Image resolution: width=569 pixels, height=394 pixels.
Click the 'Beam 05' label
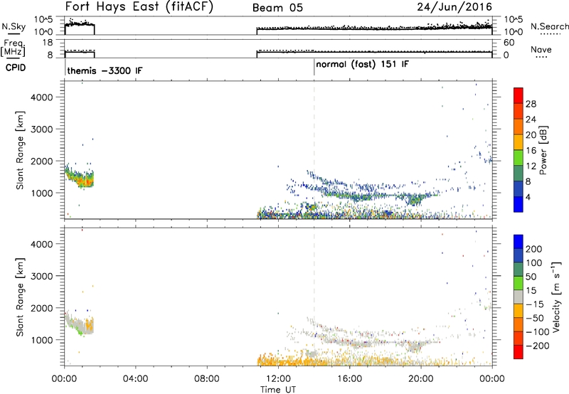[277, 8]
